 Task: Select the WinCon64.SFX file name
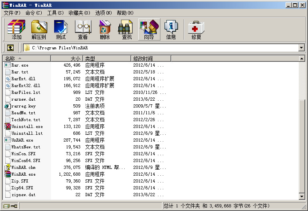26,160
